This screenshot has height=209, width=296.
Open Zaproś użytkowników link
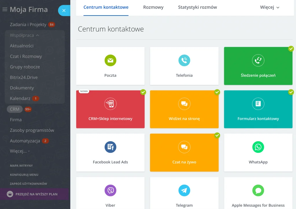[x=28, y=184]
